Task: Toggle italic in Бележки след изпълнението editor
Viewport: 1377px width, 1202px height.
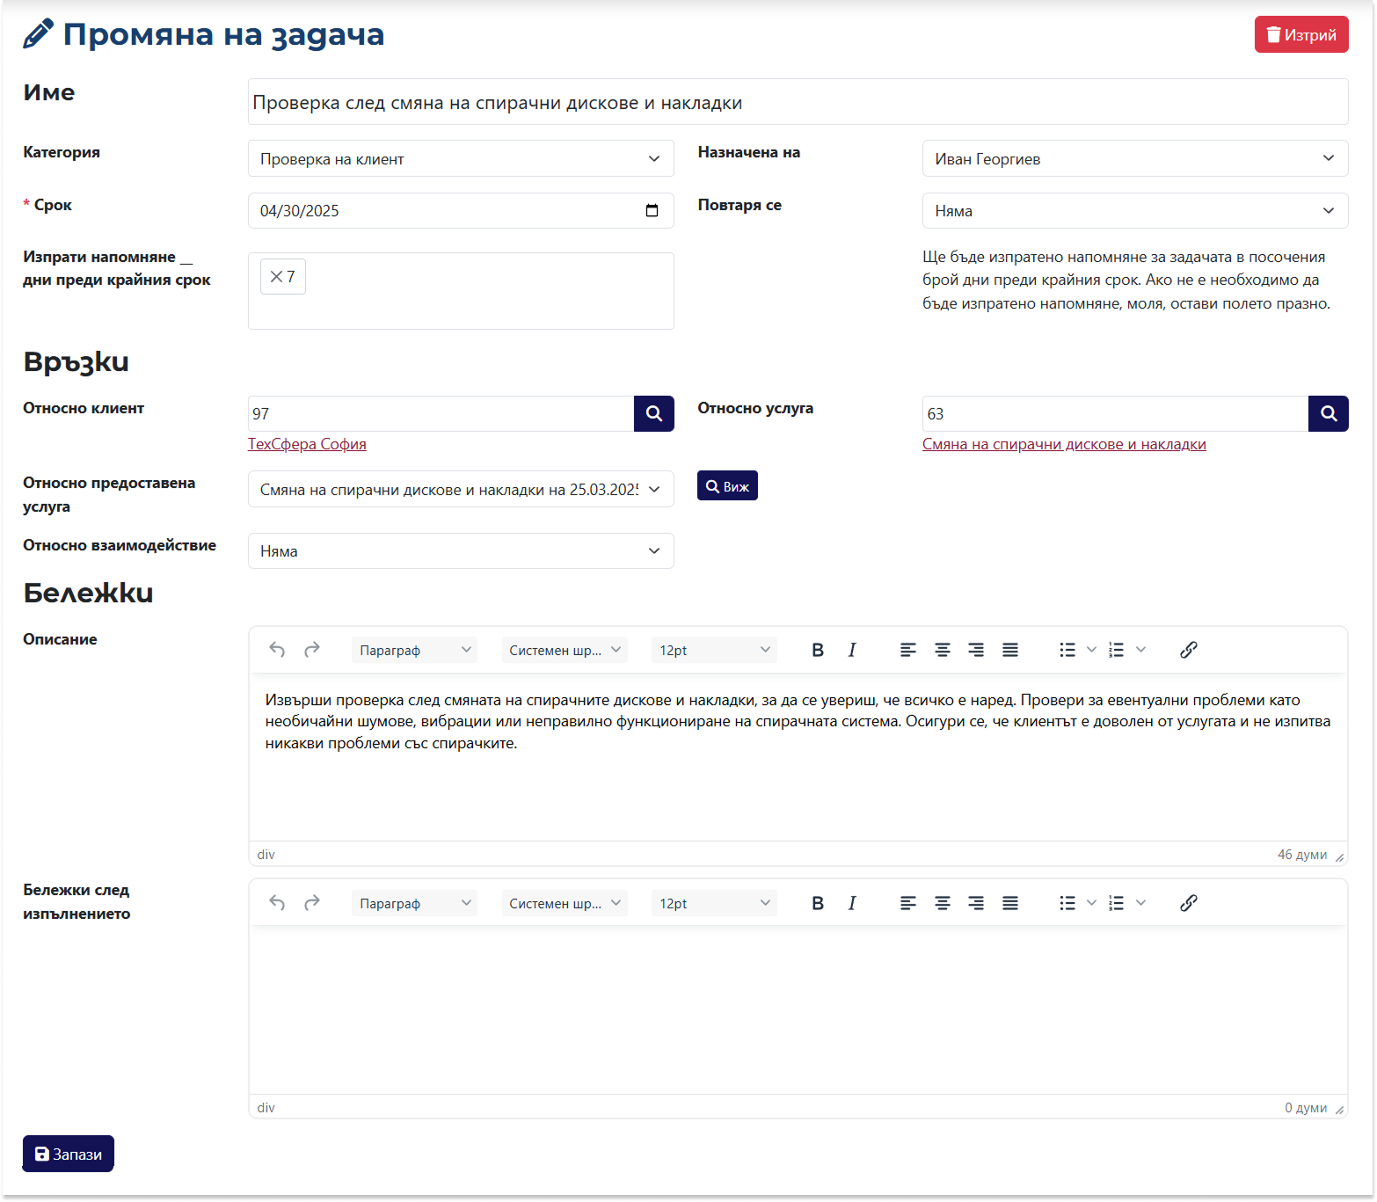Action: pos(851,903)
